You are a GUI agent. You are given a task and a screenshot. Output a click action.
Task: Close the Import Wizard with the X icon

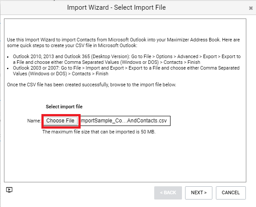(x=251, y=8)
